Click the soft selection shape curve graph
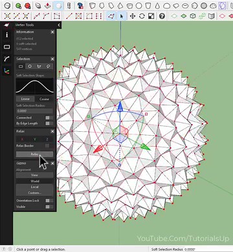 (x=34, y=86)
